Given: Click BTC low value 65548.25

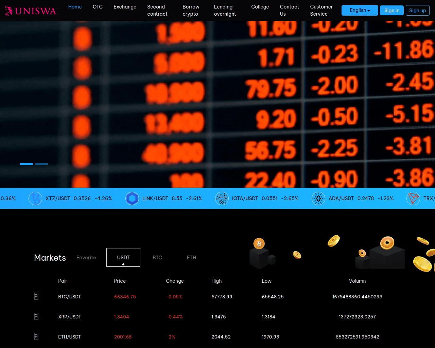Looking at the screenshot, I should click(x=273, y=297).
